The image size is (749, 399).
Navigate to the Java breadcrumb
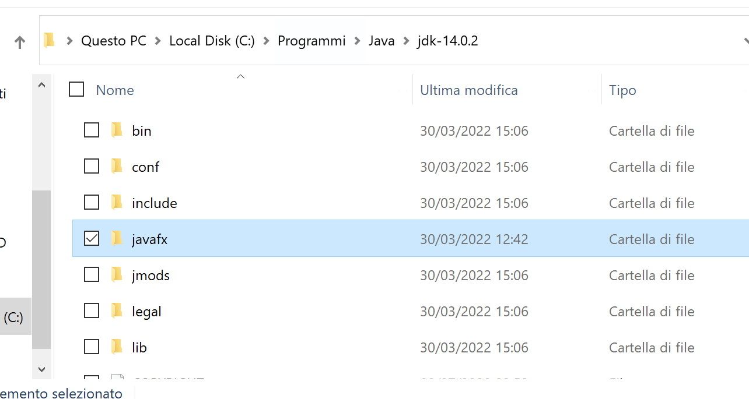381,41
